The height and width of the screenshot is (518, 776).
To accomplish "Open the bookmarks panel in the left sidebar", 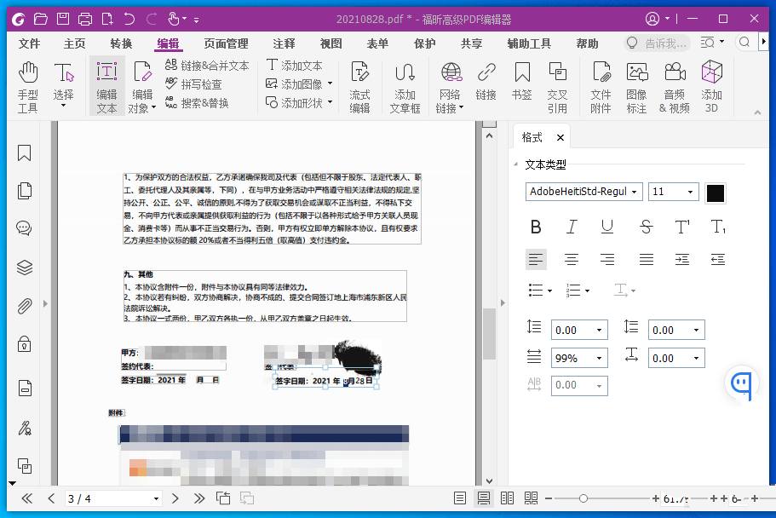I will [23, 153].
